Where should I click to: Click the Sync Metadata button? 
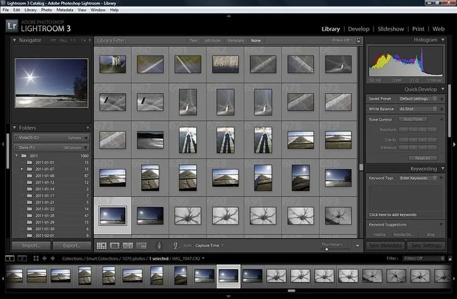pyautogui.click(x=385, y=246)
